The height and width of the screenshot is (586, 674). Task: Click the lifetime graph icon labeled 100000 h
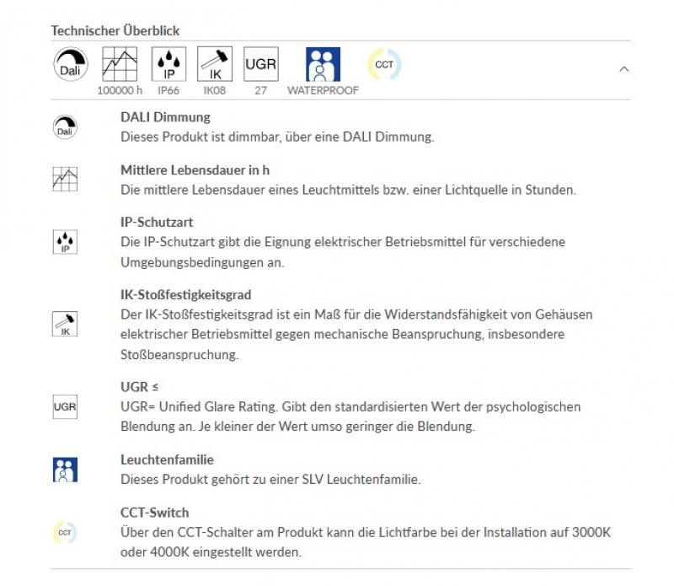(120, 64)
